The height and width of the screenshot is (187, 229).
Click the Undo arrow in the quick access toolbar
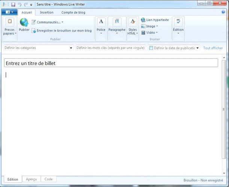(x=19, y=5)
